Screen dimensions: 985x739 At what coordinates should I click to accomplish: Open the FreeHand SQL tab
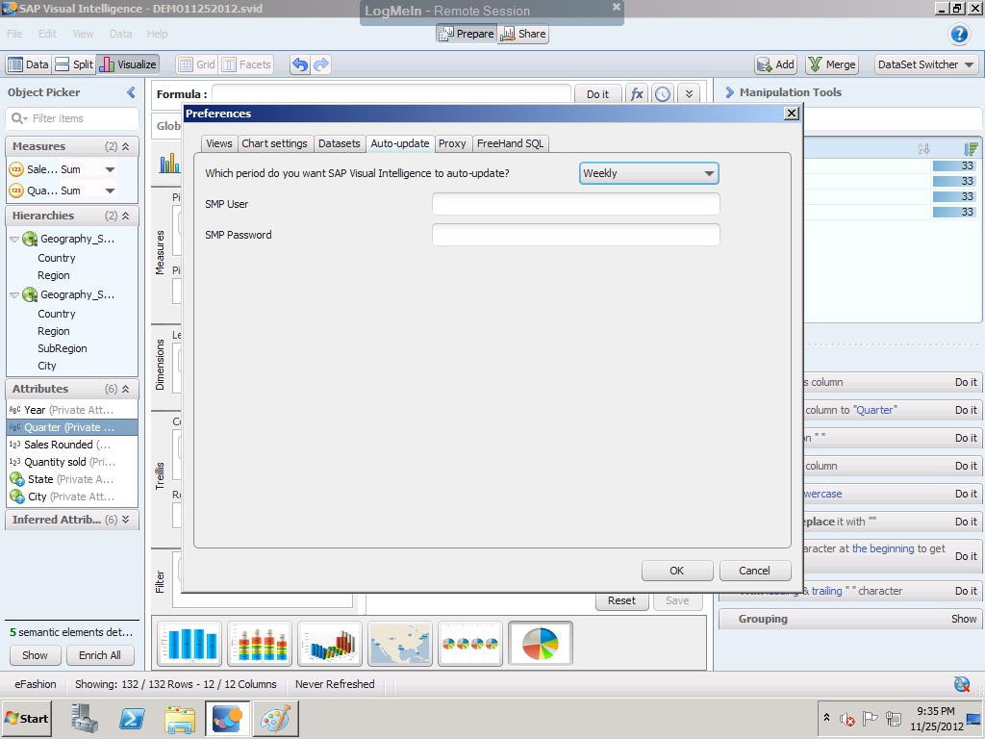(x=510, y=144)
